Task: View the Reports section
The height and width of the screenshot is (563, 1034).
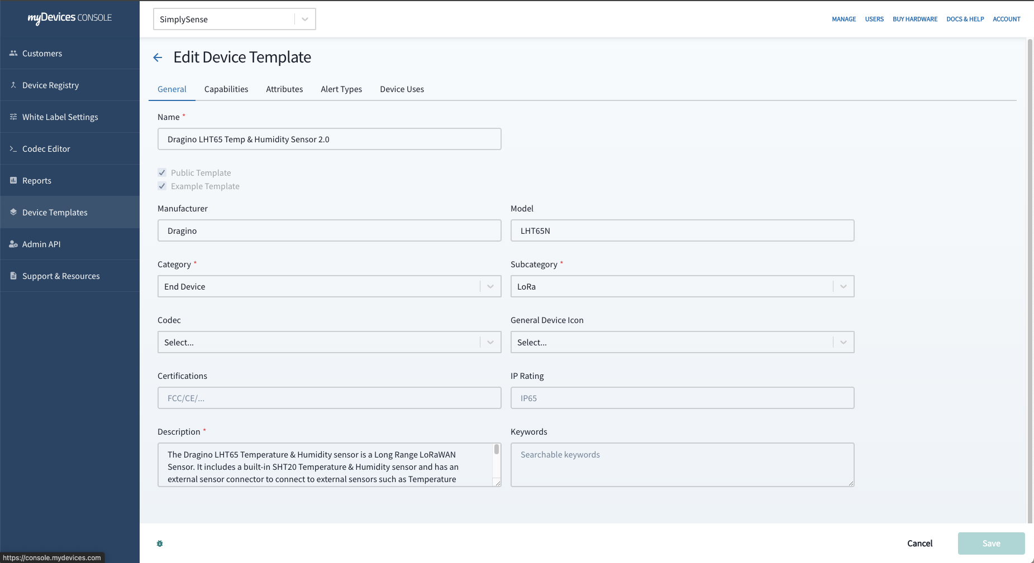Action: (x=36, y=180)
